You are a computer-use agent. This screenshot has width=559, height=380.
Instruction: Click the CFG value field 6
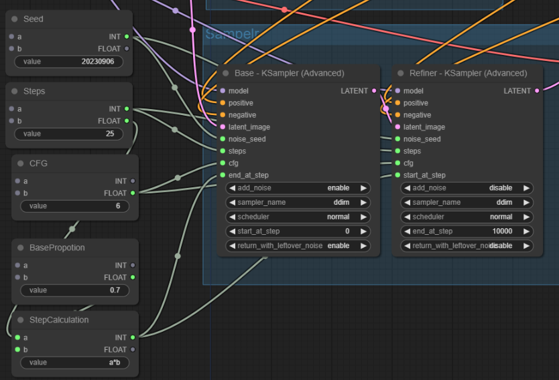(x=75, y=206)
